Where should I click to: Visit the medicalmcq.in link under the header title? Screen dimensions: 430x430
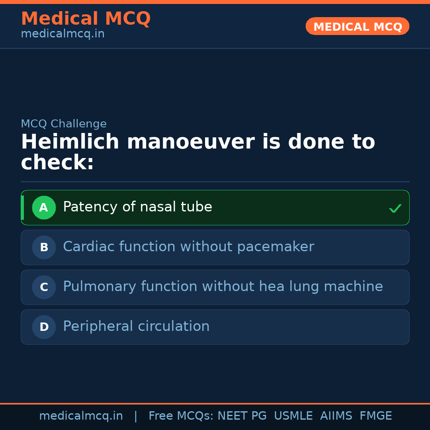(63, 34)
